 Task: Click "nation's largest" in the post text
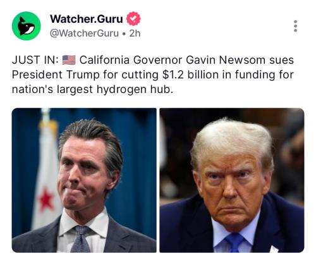[x=52, y=89]
